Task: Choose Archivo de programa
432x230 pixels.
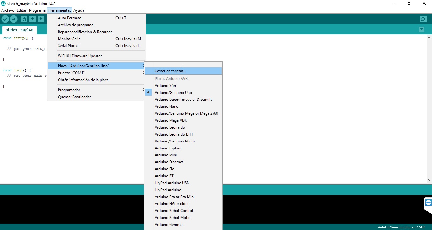Action: point(96,25)
